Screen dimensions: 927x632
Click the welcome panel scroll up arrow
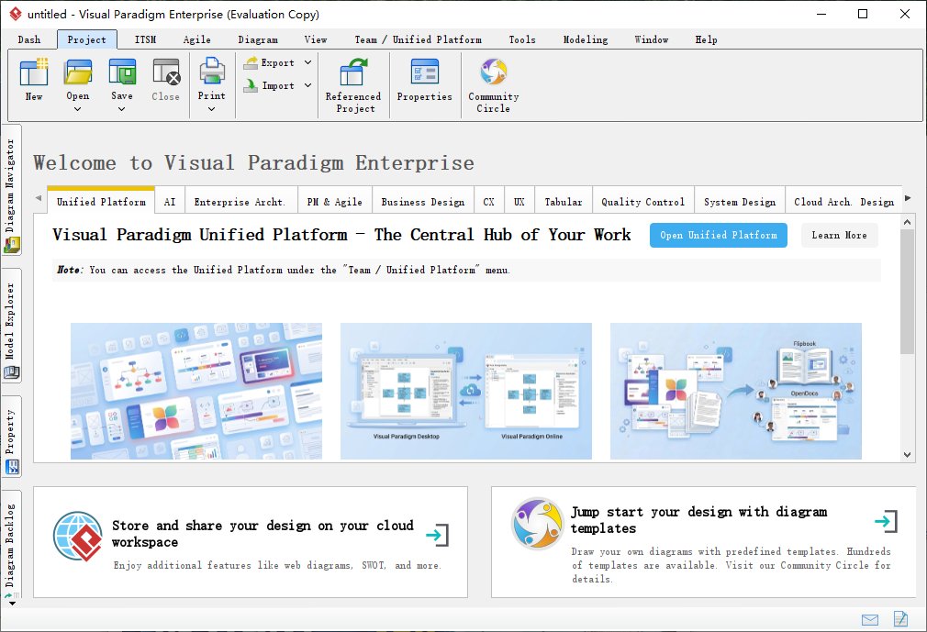[x=908, y=222]
